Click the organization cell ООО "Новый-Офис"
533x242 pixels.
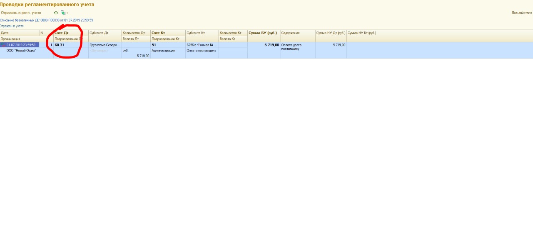click(x=21, y=50)
